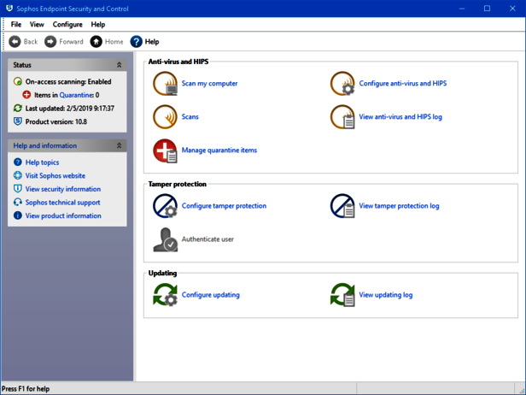
Task: Open the View updating log icon
Action: (x=342, y=295)
